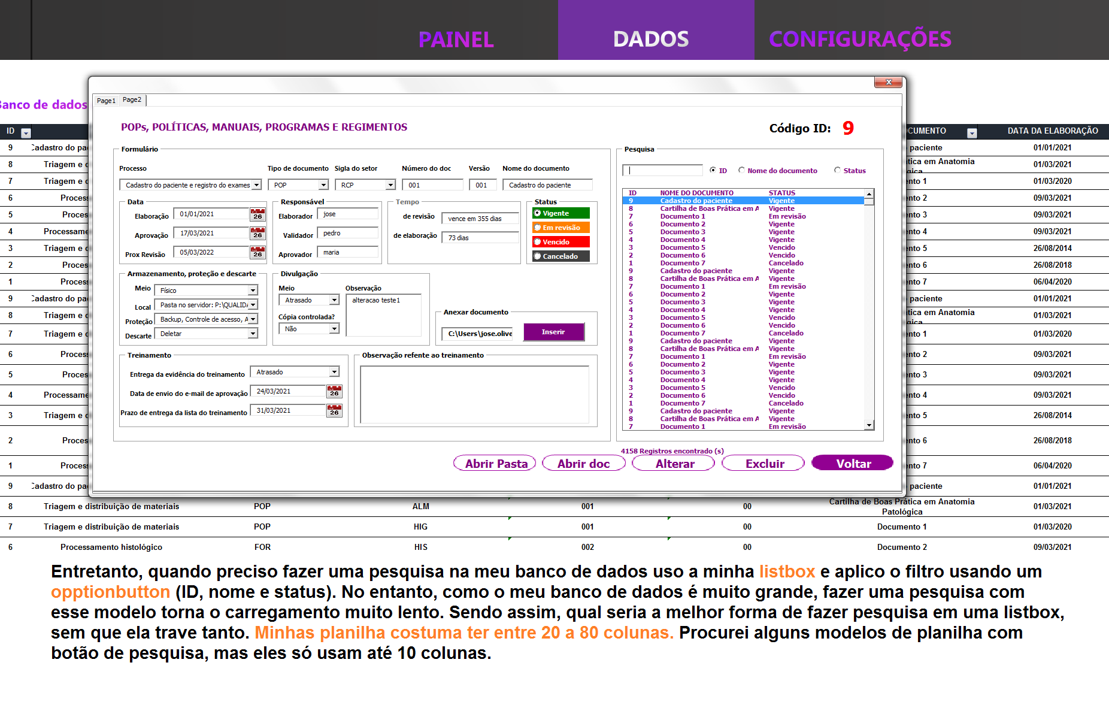Image resolution: width=1109 pixels, height=726 pixels.
Task: Expand the Proteção dropdown
Action: (x=253, y=319)
